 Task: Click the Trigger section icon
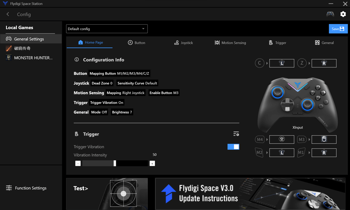77,134
